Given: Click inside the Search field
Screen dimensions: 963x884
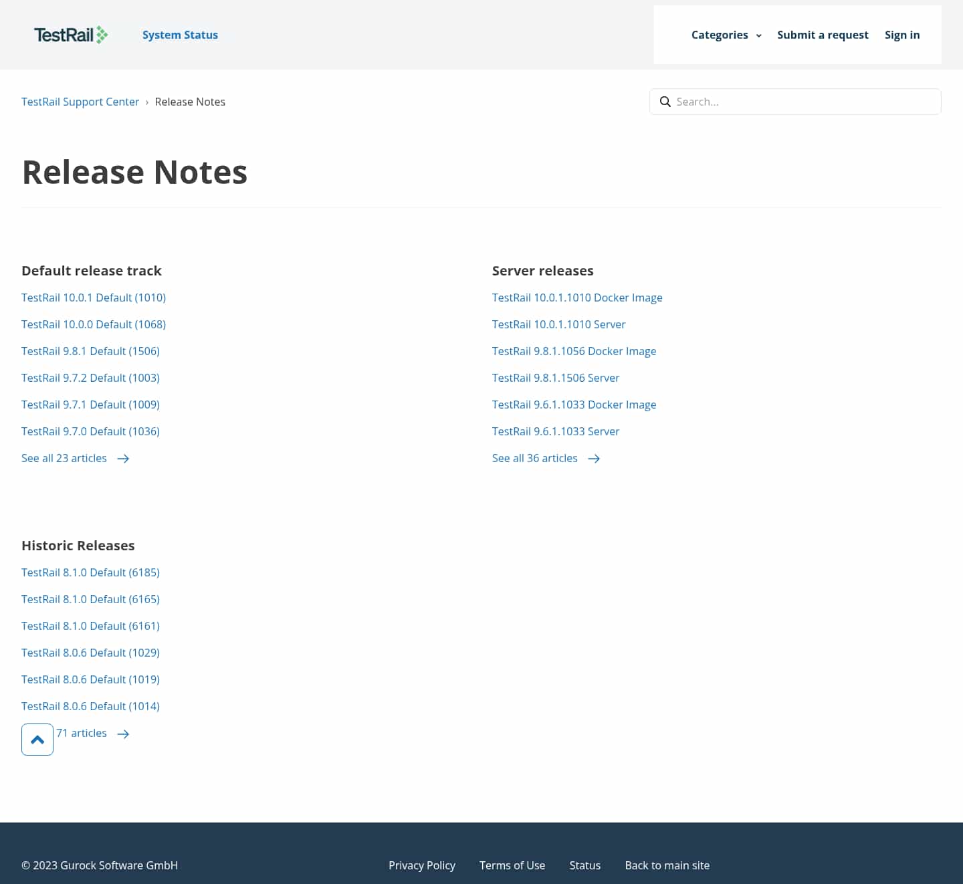Looking at the screenshot, I should tap(769, 102).
